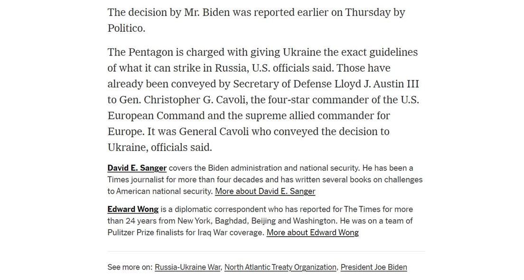Open the Russia-Ukraine War topic link
This screenshot has height=280, width=524.
point(187,267)
